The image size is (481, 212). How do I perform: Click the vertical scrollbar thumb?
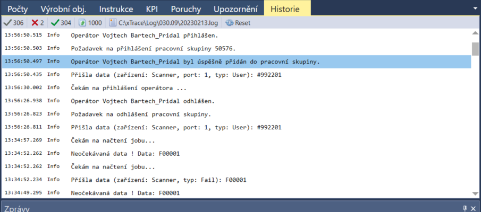coord(475,48)
